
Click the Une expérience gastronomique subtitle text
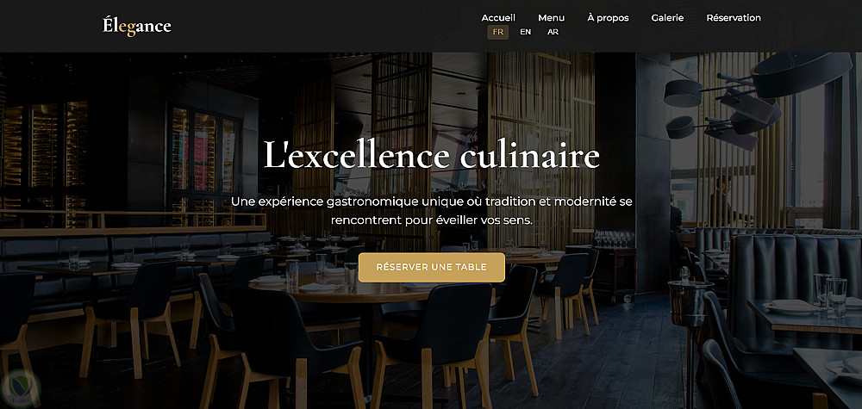[x=432, y=211]
